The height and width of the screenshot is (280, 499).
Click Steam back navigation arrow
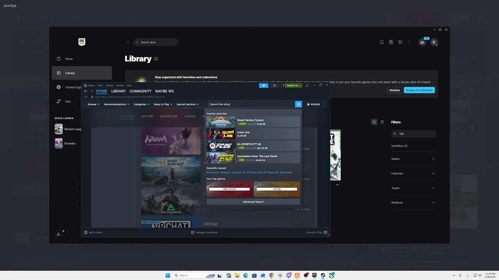coord(86,91)
